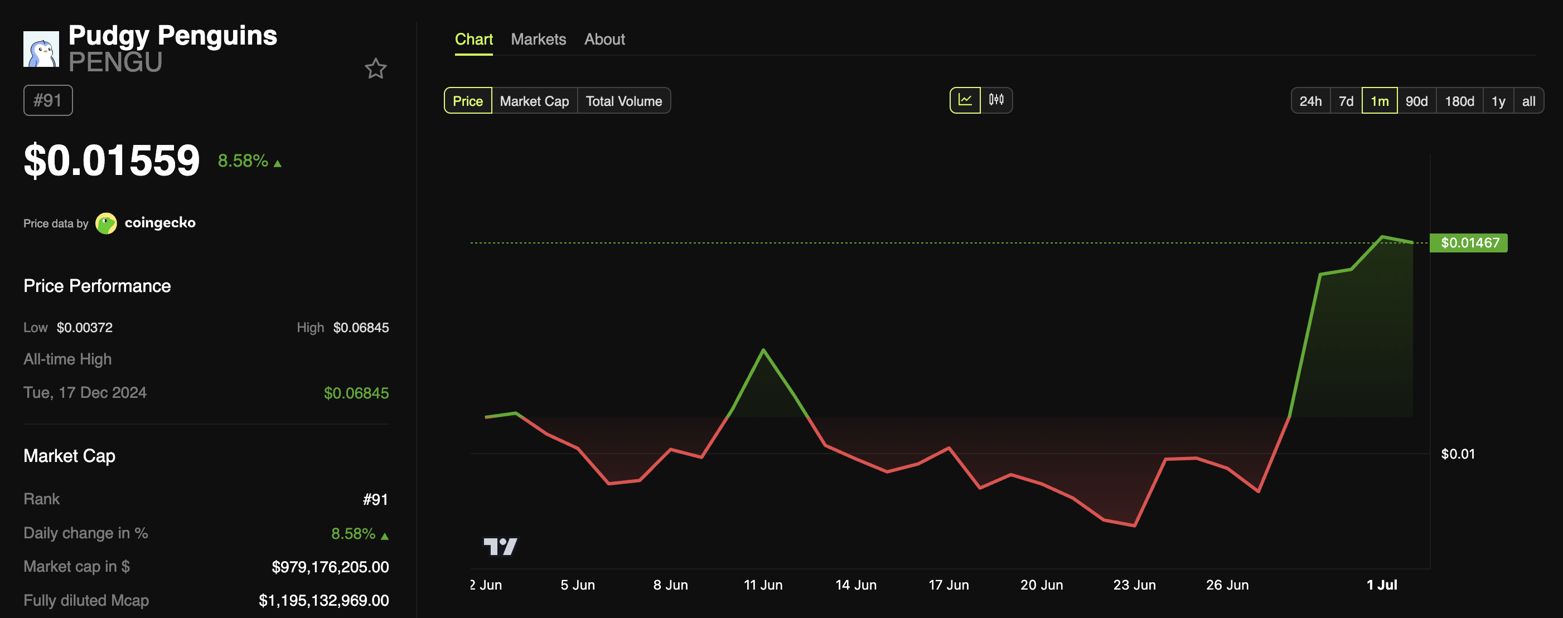
Task: Switch to line chart view
Action: click(x=966, y=101)
